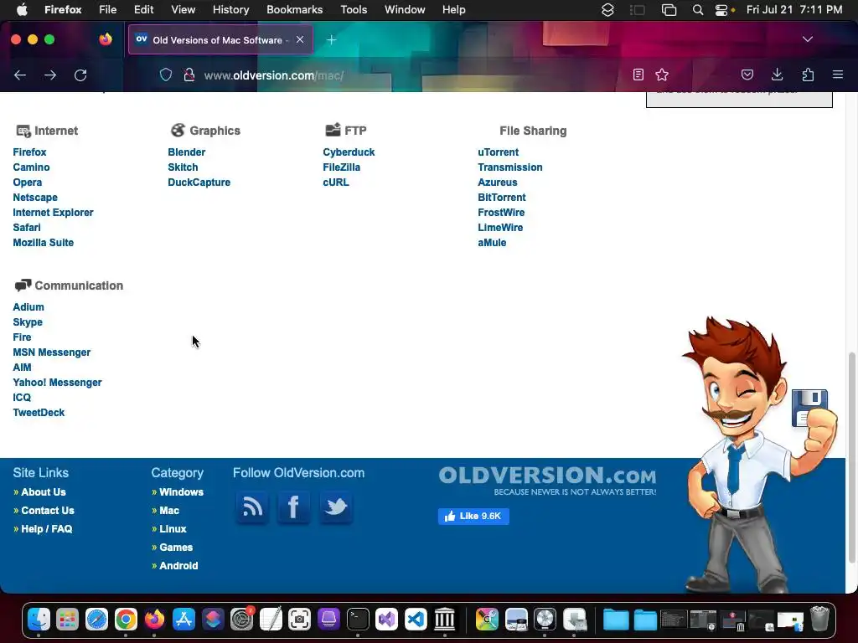
Task: Open the Bookmarks menu
Action: point(294,10)
